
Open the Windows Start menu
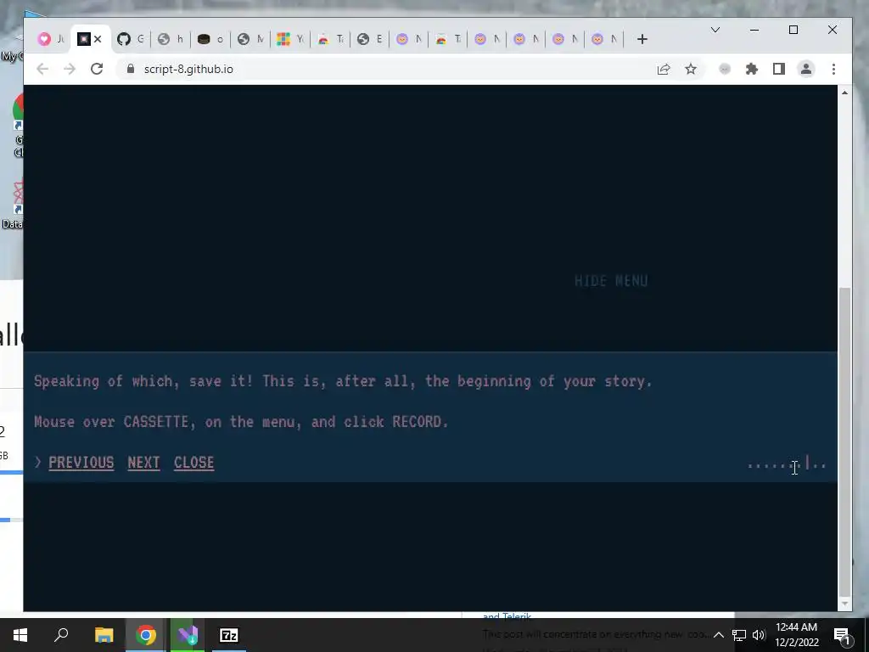20,635
